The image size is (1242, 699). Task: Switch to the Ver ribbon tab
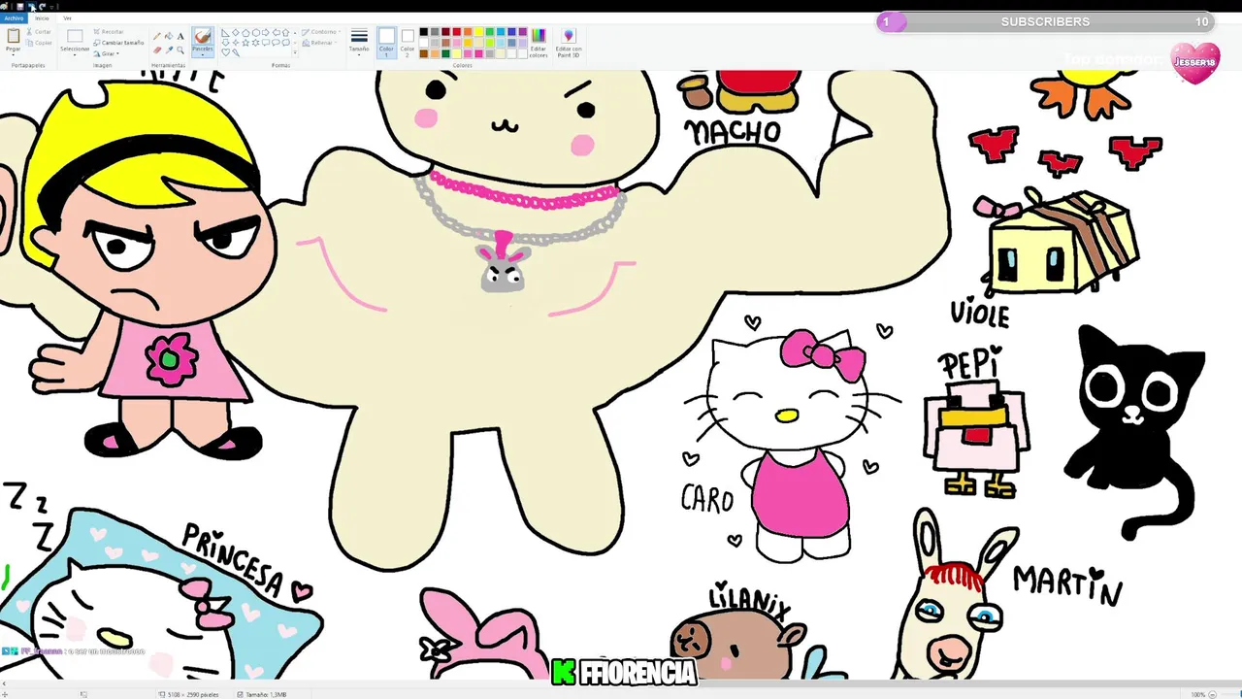[x=67, y=18]
